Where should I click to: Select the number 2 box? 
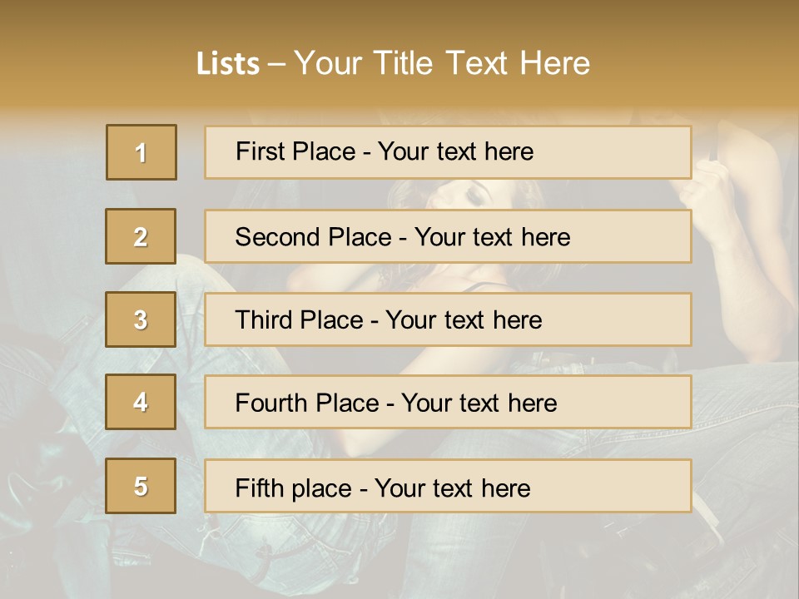tap(141, 236)
